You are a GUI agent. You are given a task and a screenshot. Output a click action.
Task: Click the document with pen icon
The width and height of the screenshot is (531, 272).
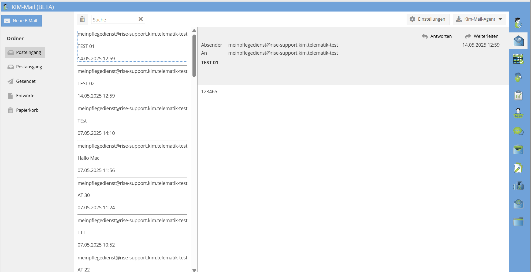click(x=518, y=168)
